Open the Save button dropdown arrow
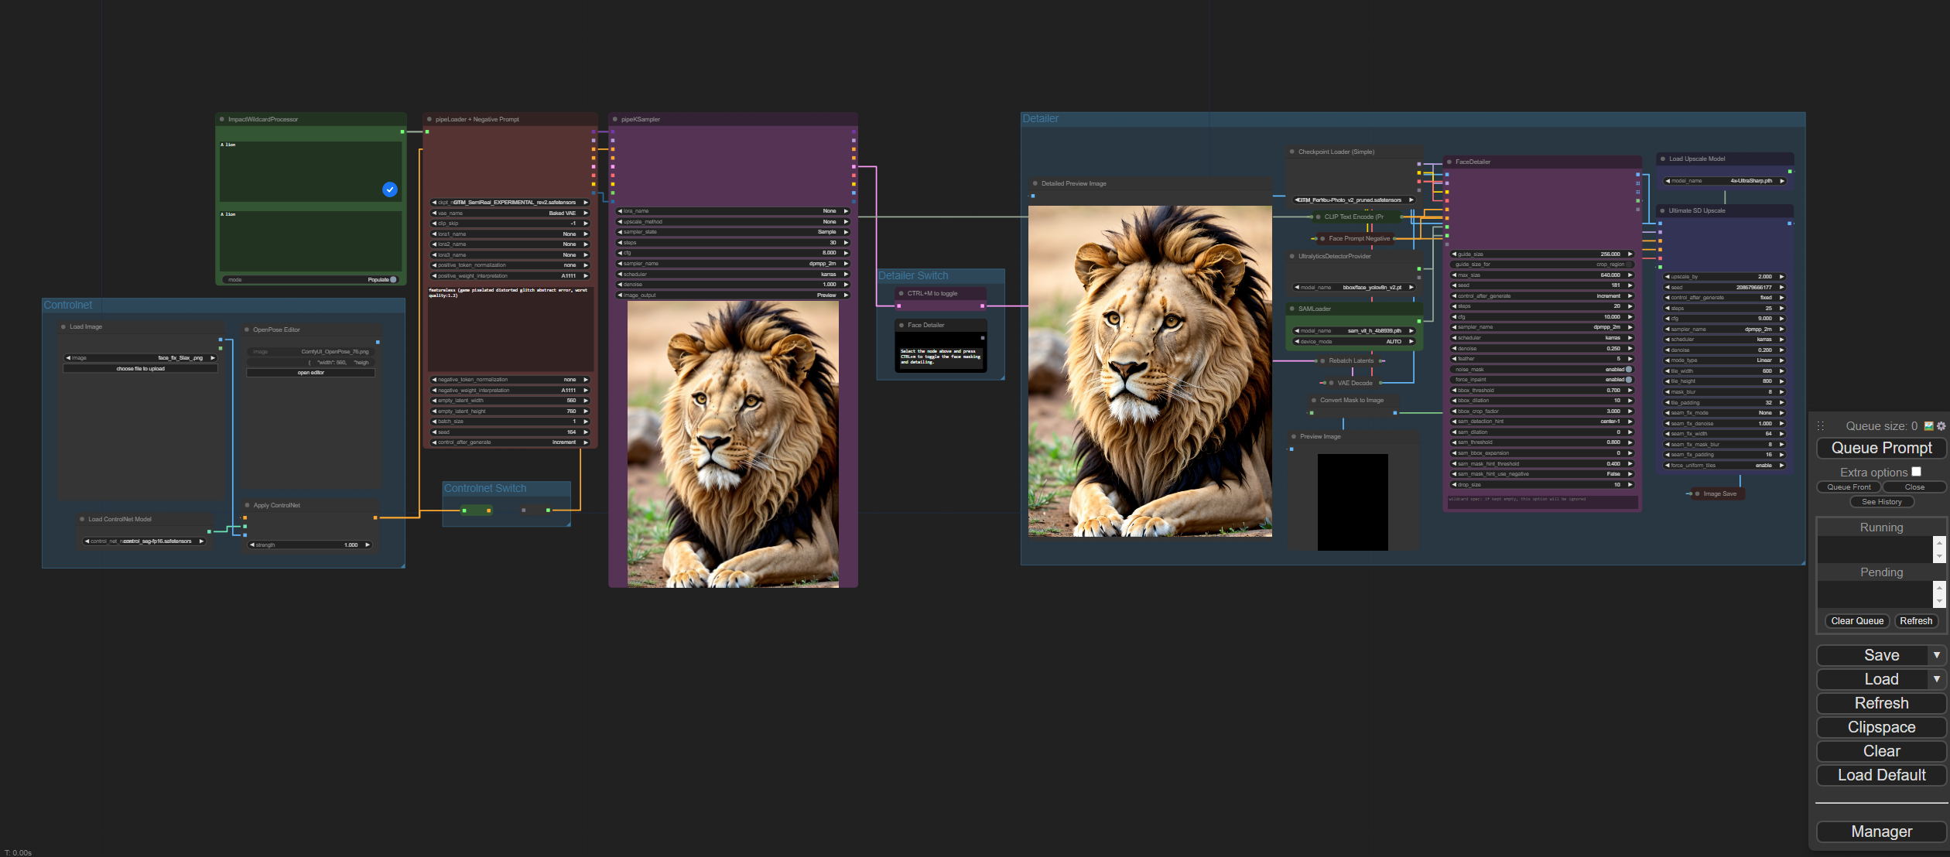This screenshot has width=1950, height=857. tap(1937, 655)
